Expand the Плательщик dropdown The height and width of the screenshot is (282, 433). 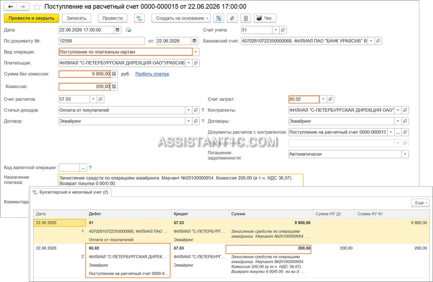(x=189, y=63)
